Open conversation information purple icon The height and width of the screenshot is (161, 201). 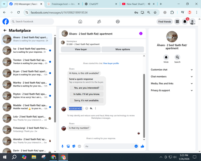click(141, 33)
